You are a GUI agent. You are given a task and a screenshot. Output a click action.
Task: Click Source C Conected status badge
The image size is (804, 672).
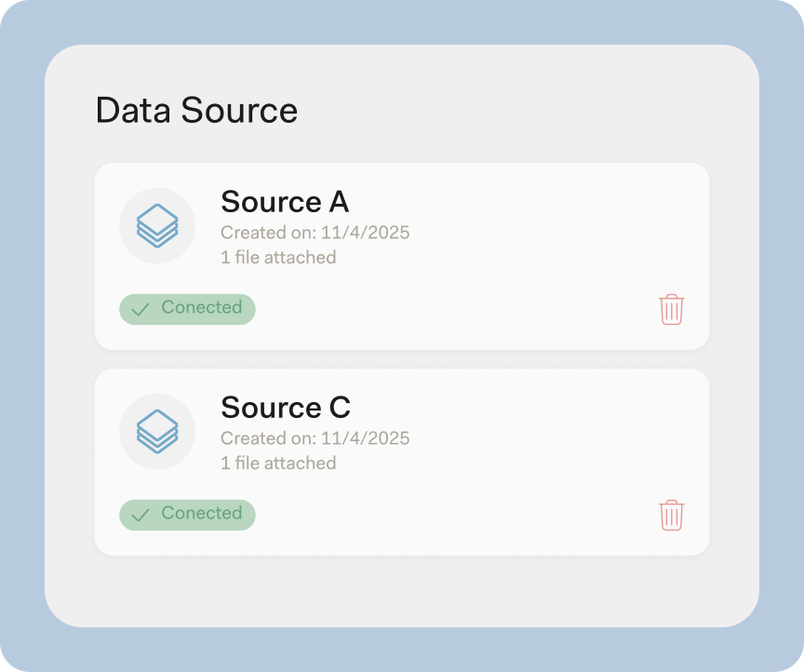(187, 515)
